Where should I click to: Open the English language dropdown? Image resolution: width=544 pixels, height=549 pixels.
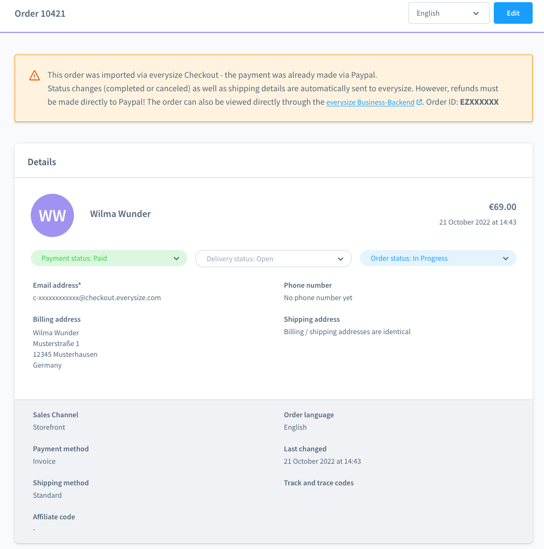(449, 13)
